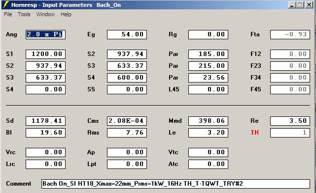Open the File menu
Image resolution: width=316 pixels, height=193 pixels.
[x=8, y=14]
